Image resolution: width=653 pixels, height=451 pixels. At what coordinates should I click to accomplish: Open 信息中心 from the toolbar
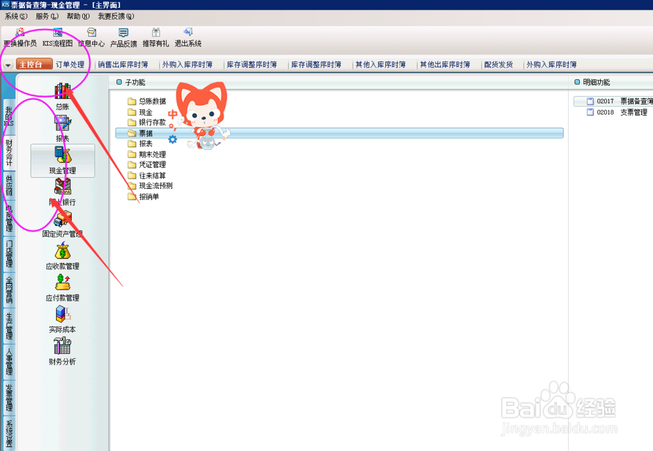[91, 33]
